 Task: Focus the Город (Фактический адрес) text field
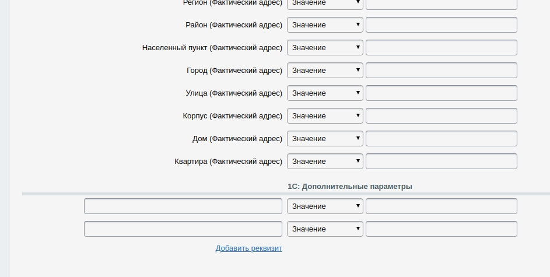[x=441, y=71]
